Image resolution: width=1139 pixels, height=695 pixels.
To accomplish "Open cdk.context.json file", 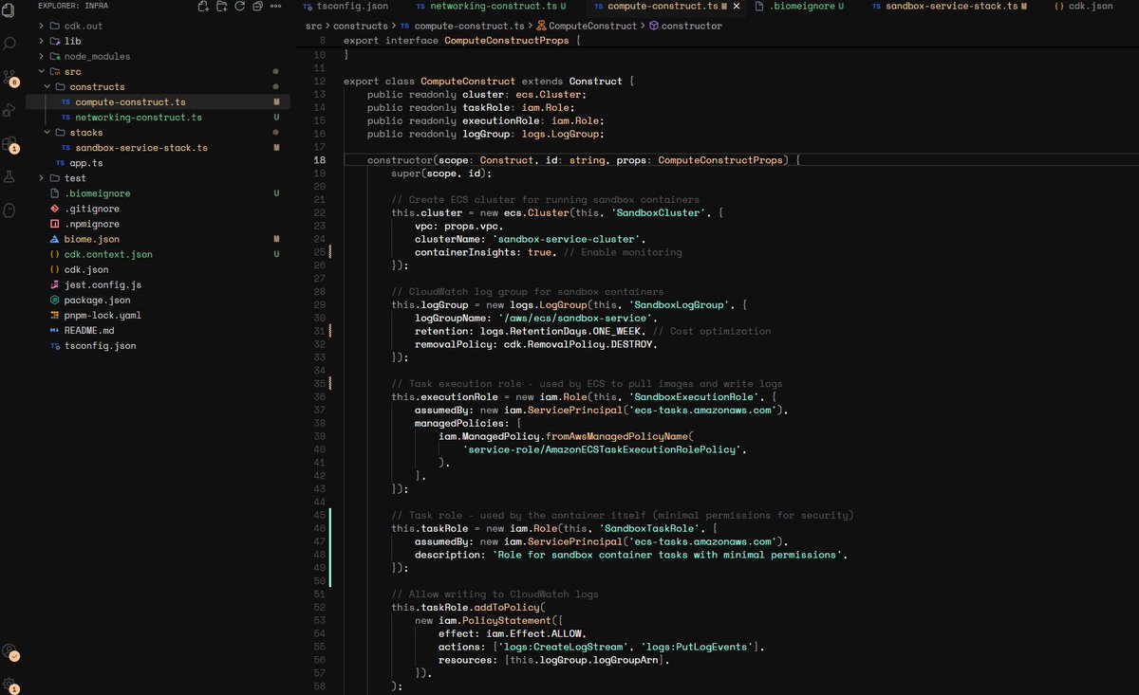I will [158, 254].
